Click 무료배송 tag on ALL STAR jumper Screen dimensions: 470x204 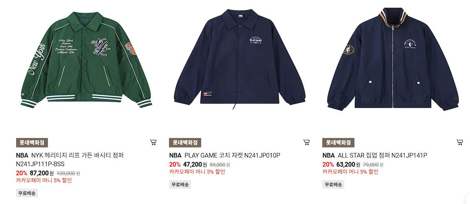coord(333,184)
